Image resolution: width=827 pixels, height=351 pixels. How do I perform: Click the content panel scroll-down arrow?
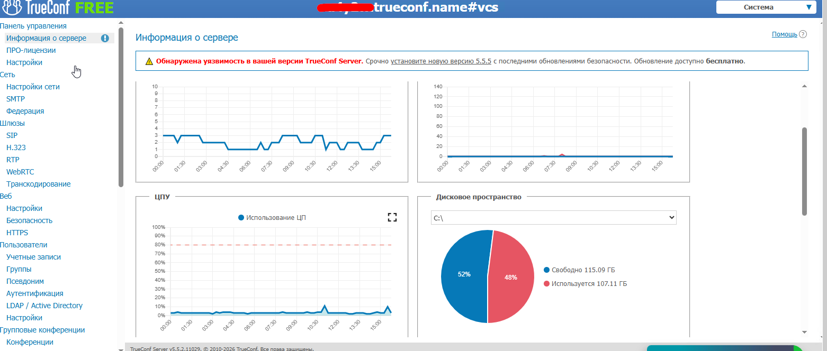coord(804,332)
